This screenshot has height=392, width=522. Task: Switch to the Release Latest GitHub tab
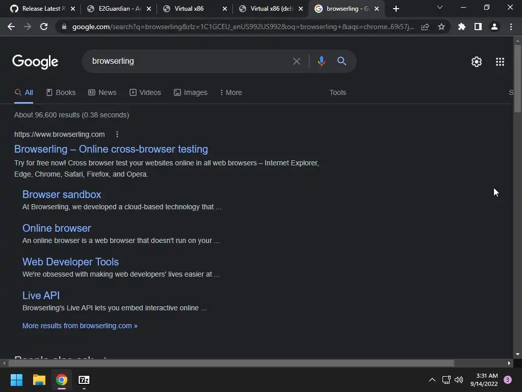[43, 9]
